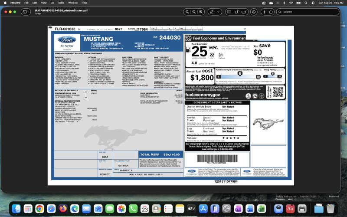Screen dimensions: 347x217
Task: Open the sidebar view dropdown in Preview
Action: click(x=26, y=12)
